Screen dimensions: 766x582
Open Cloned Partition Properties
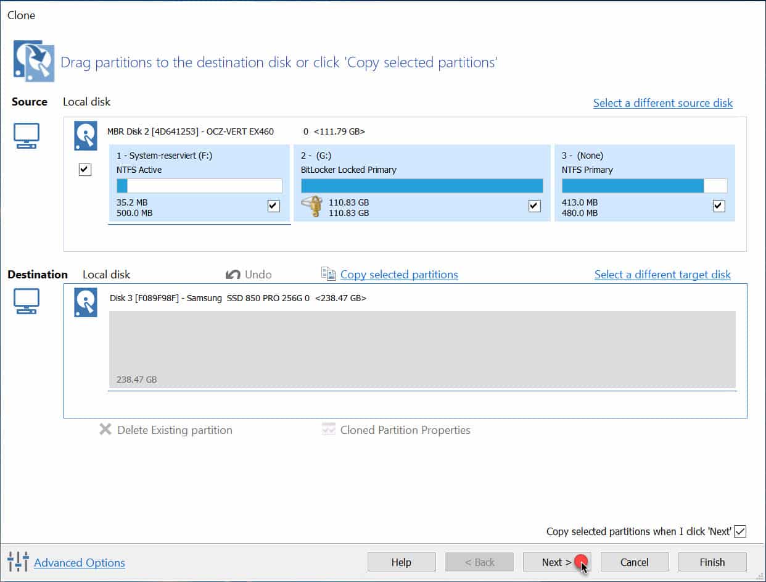pyautogui.click(x=405, y=430)
